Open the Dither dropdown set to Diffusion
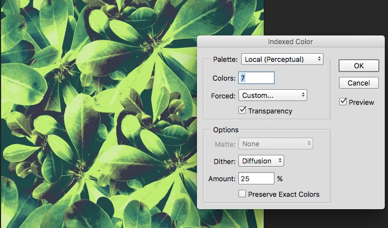388x228 pixels. 261,161
